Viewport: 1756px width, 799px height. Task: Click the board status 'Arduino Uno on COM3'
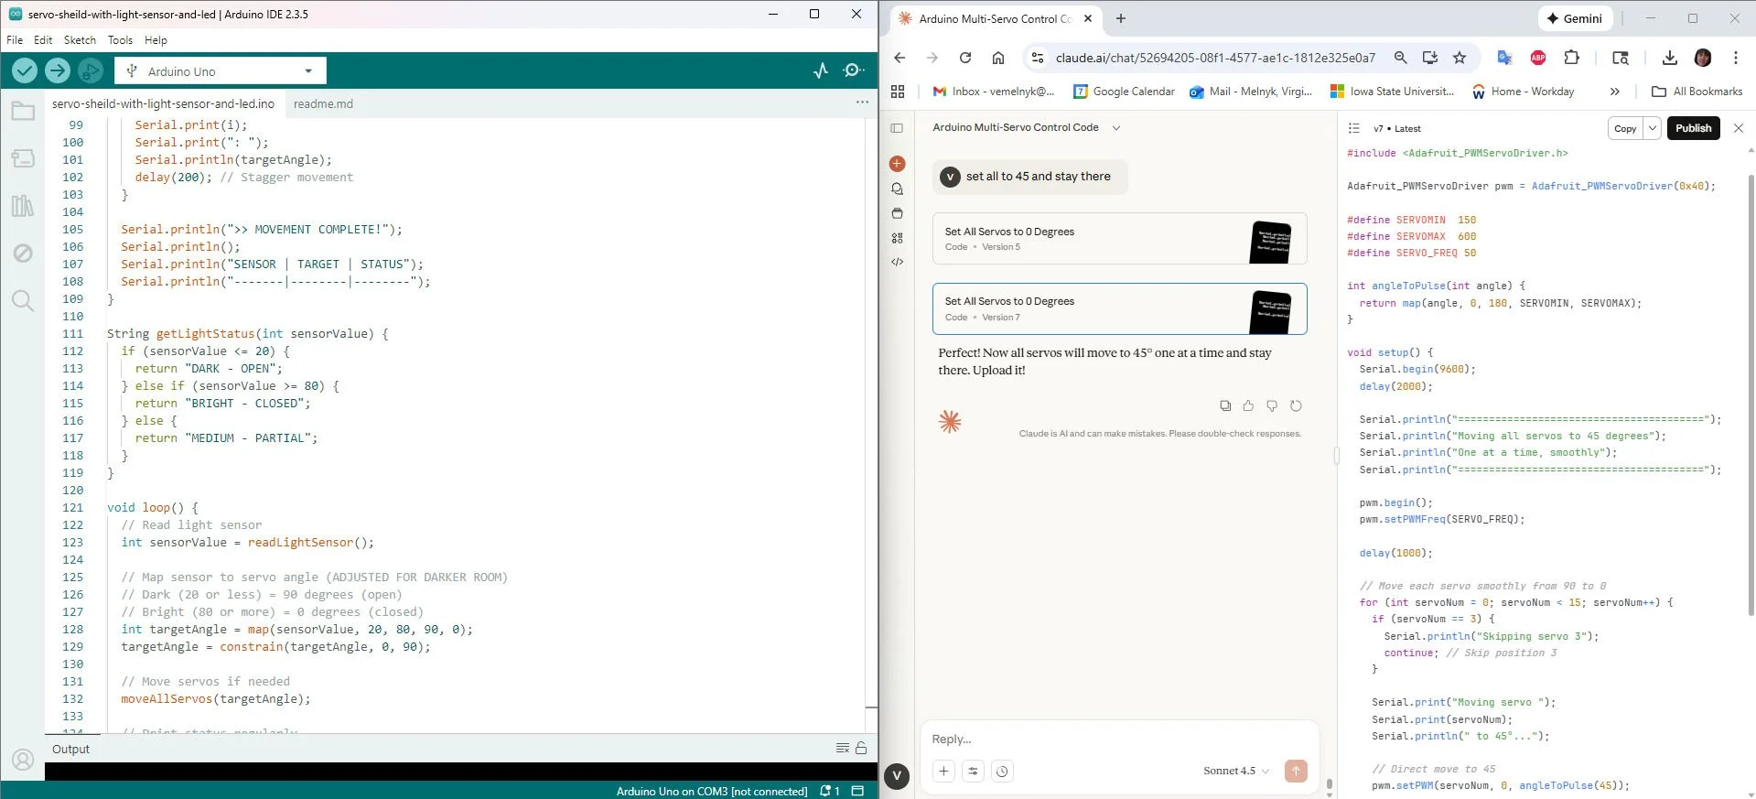point(712,791)
